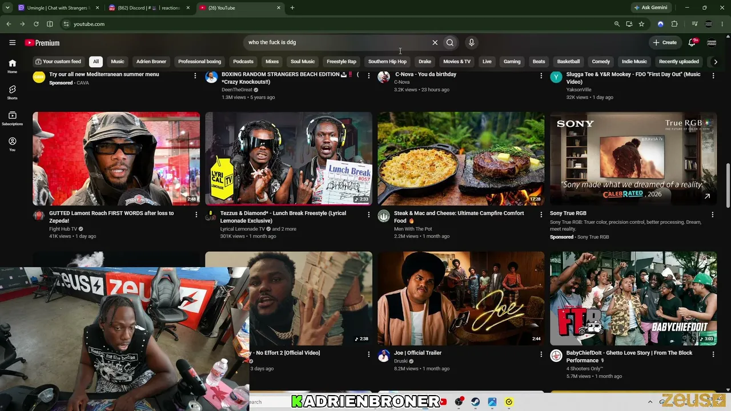Open the YouTube guide hamburger menu
Screen dimensions: 731x411
pos(12,43)
